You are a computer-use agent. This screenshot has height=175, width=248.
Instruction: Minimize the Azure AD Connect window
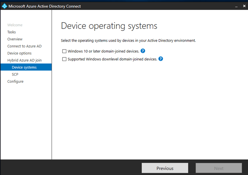[x=232, y=6]
